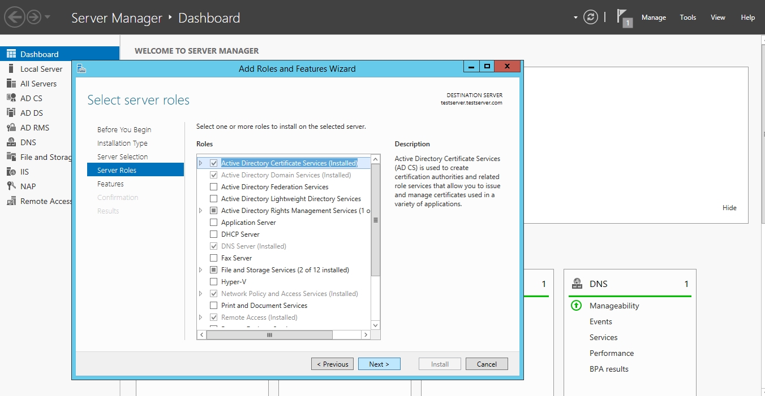Open the View menu
Image resolution: width=765 pixels, height=396 pixels.
pyautogui.click(x=718, y=18)
